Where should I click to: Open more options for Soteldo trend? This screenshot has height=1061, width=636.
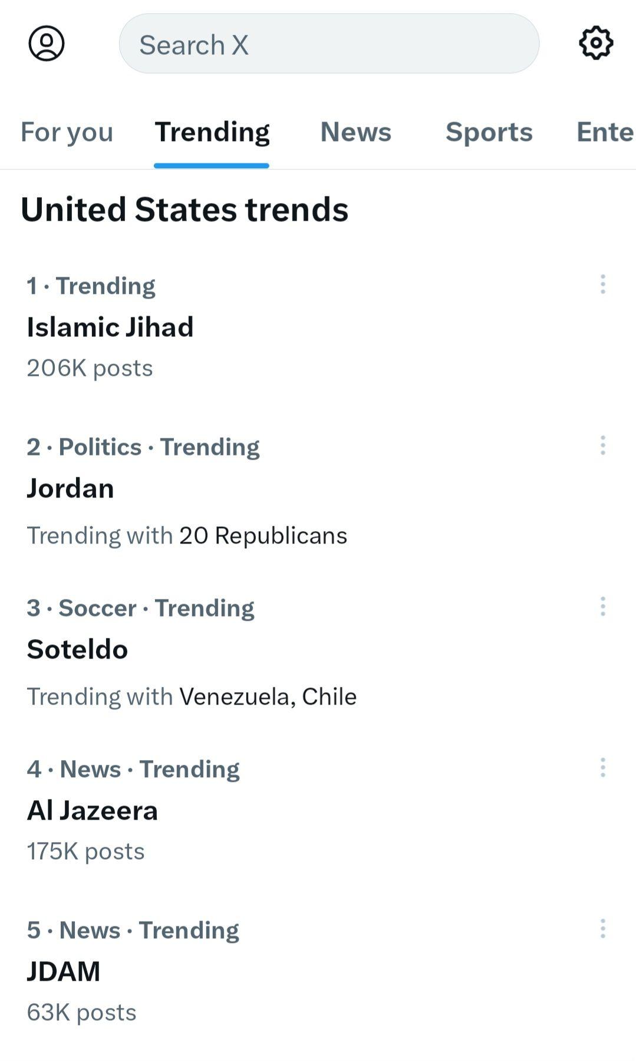pyautogui.click(x=602, y=607)
